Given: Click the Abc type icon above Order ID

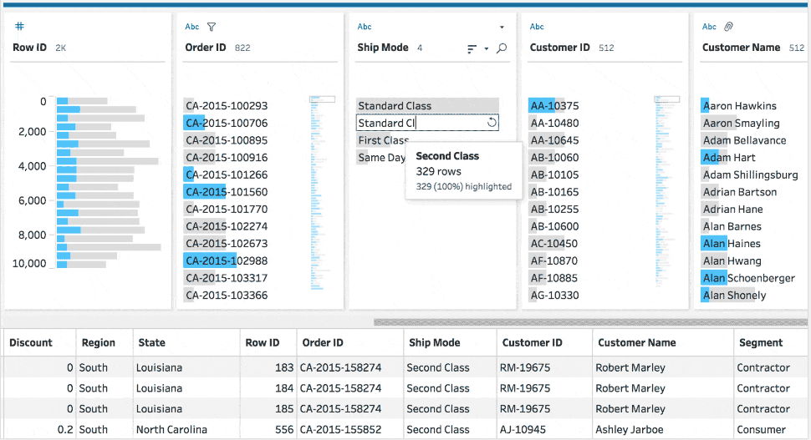Looking at the screenshot, I should coord(192,27).
